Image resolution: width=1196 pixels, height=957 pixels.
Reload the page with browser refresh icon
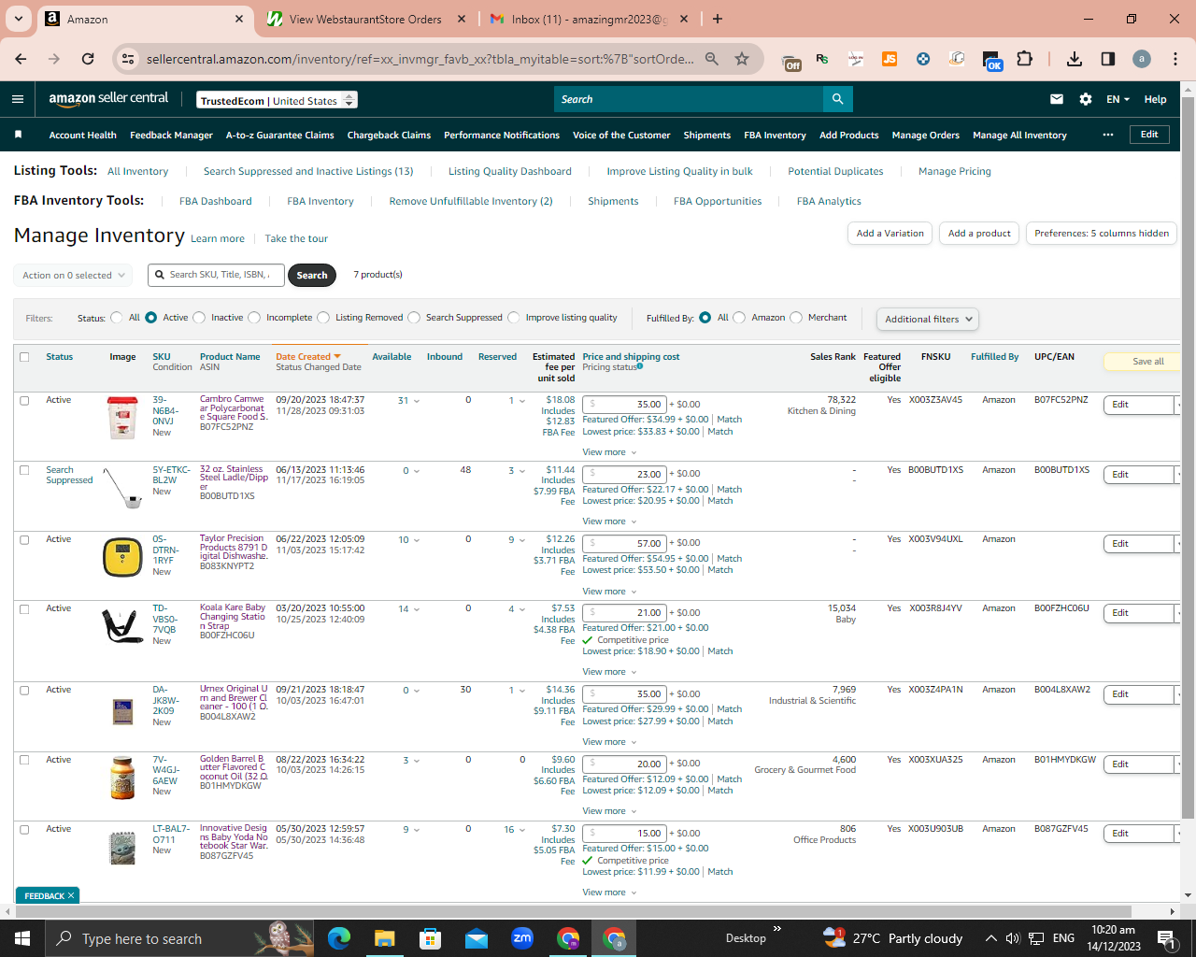(88, 59)
